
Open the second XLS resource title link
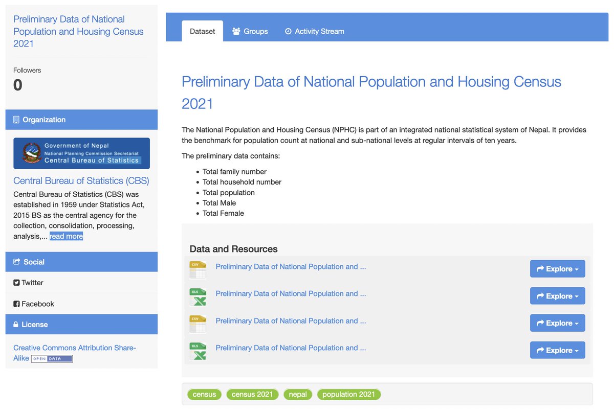click(291, 348)
